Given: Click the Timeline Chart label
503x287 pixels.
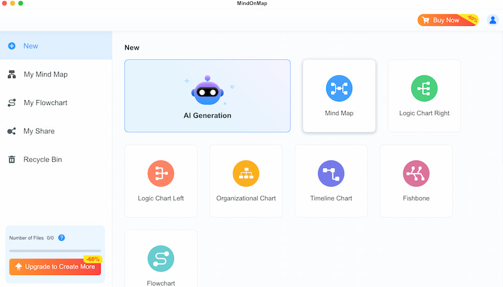Looking at the screenshot, I should pos(331,198).
